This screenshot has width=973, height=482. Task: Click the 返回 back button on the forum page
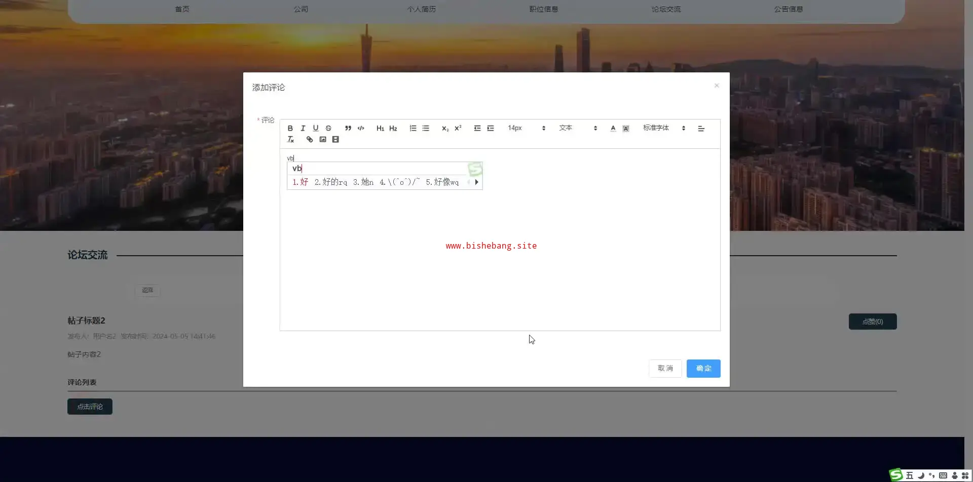coord(147,290)
